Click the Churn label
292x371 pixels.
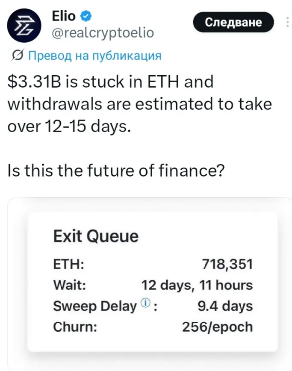pyautogui.click(x=75, y=327)
